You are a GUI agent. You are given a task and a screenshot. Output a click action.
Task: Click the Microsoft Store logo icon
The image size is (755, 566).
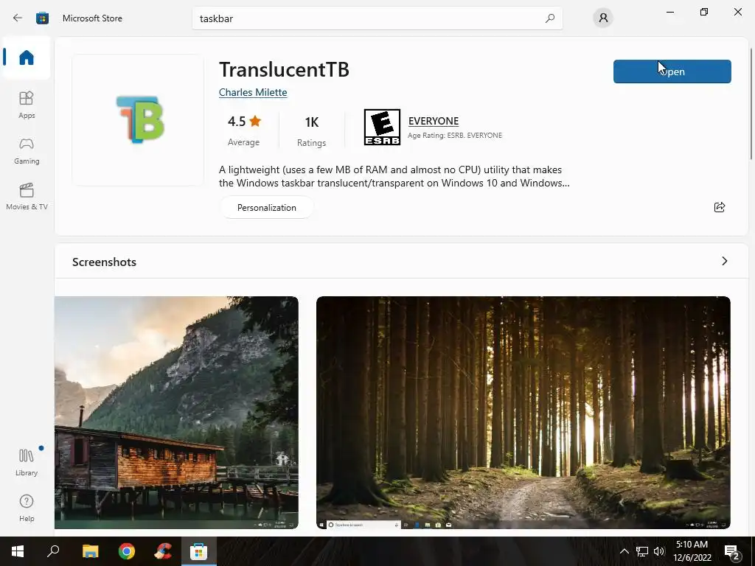coord(42,18)
